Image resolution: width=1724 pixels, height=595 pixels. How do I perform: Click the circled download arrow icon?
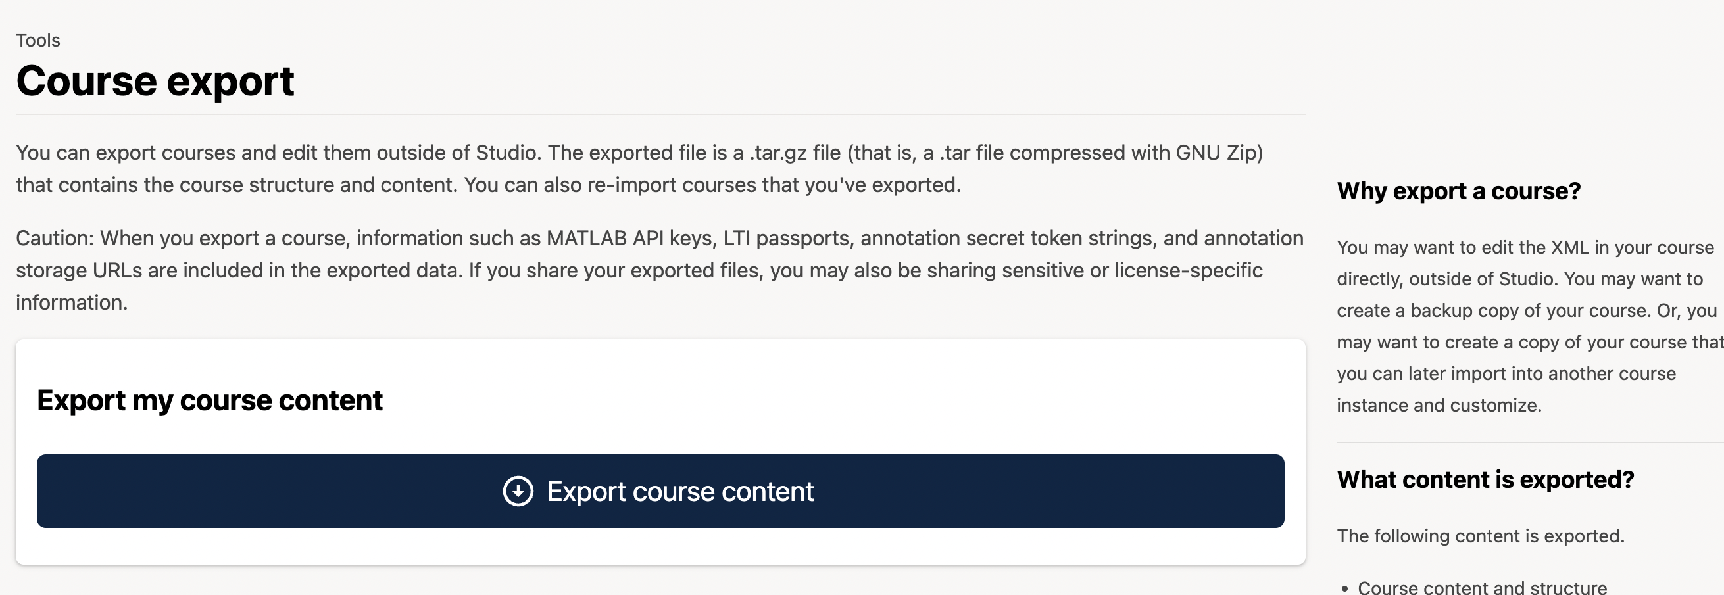(x=518, y=491)
